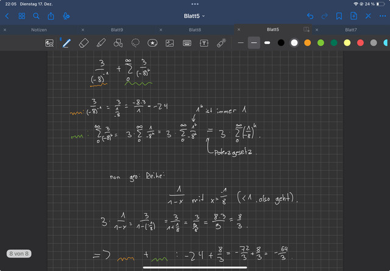Close the Blatt5 tab
390x271 pixels.
pyautogui.click(x=239, y=30)
